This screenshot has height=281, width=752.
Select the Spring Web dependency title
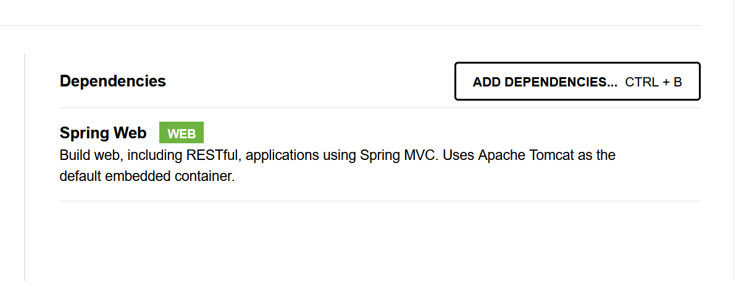[x=103, y=133]
